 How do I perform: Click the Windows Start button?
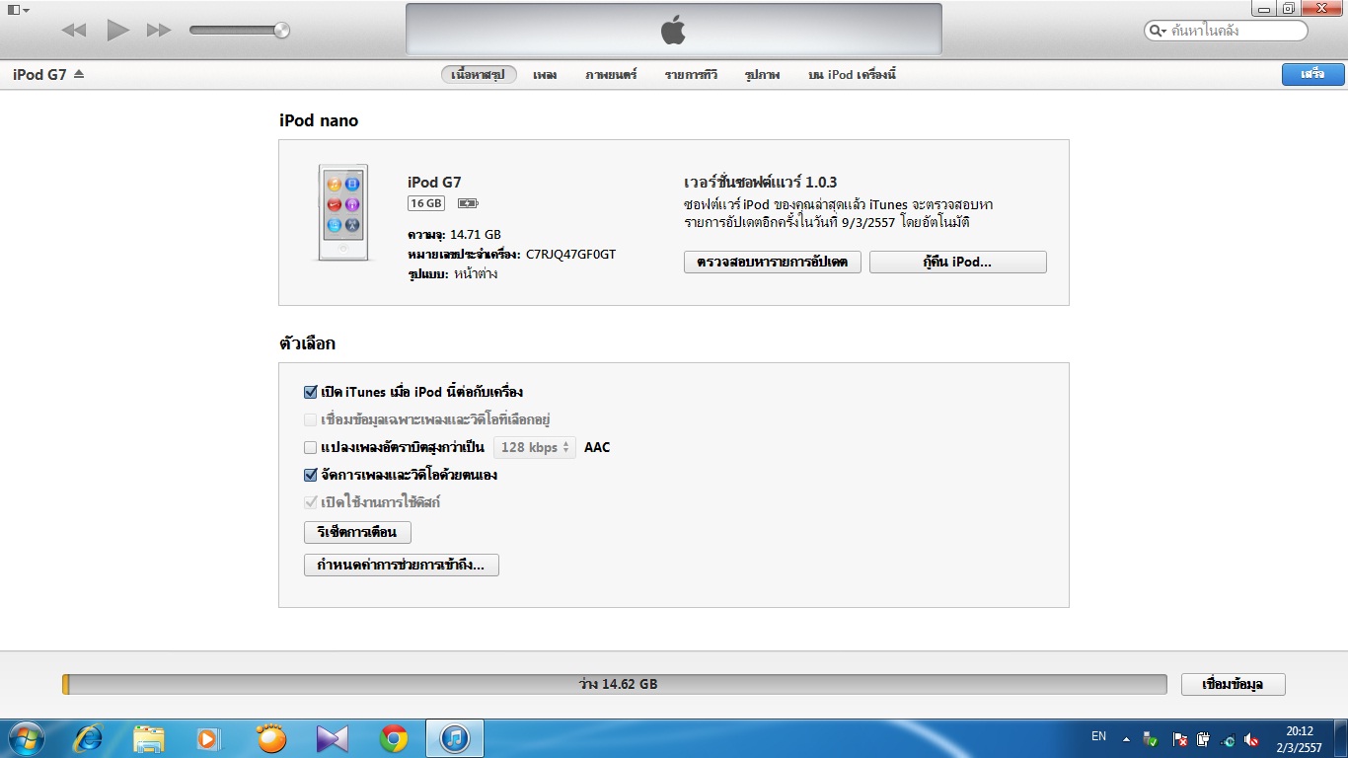pos(24,738)
